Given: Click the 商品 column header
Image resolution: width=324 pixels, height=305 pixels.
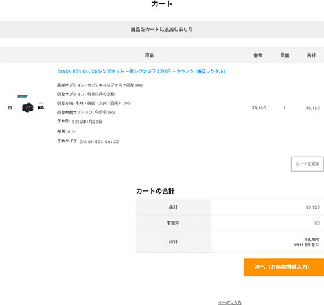Looking at the screenshot, I should pyautogui.click(x=149, y=55).
